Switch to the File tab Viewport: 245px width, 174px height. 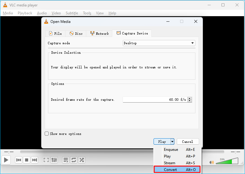pyautogui.click(x=55, y=34)
